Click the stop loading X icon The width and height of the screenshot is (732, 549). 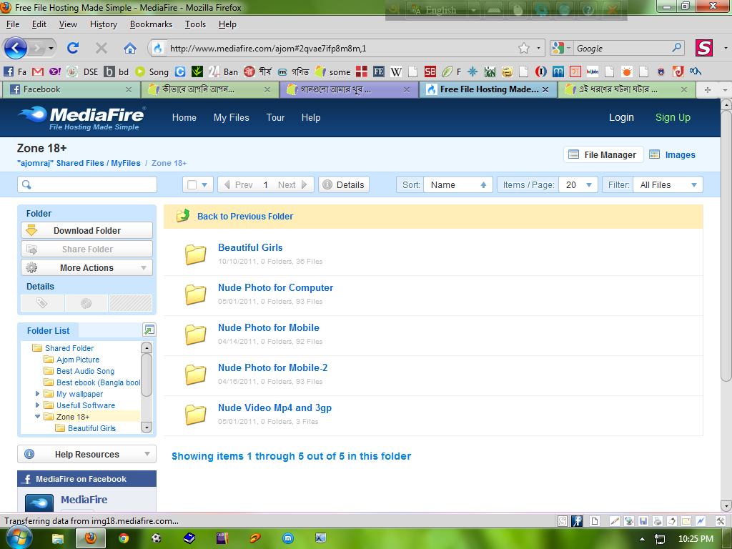tap(102, 48)
